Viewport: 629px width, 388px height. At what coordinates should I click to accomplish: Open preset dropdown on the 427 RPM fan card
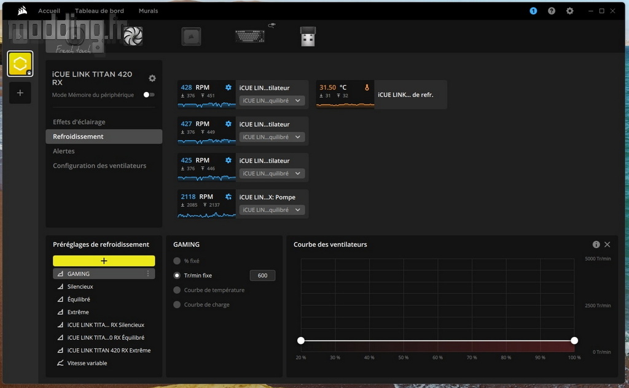tap(272, 137)
